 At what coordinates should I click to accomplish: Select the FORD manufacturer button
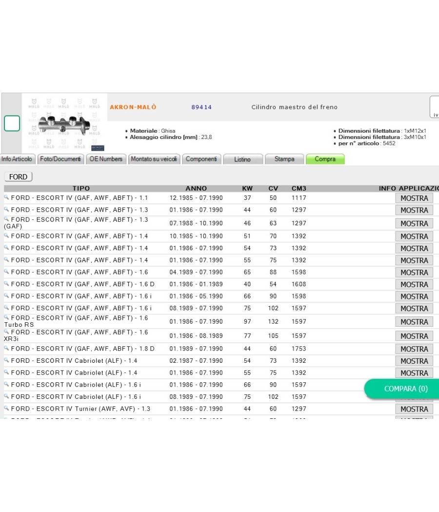click(19, 177)
